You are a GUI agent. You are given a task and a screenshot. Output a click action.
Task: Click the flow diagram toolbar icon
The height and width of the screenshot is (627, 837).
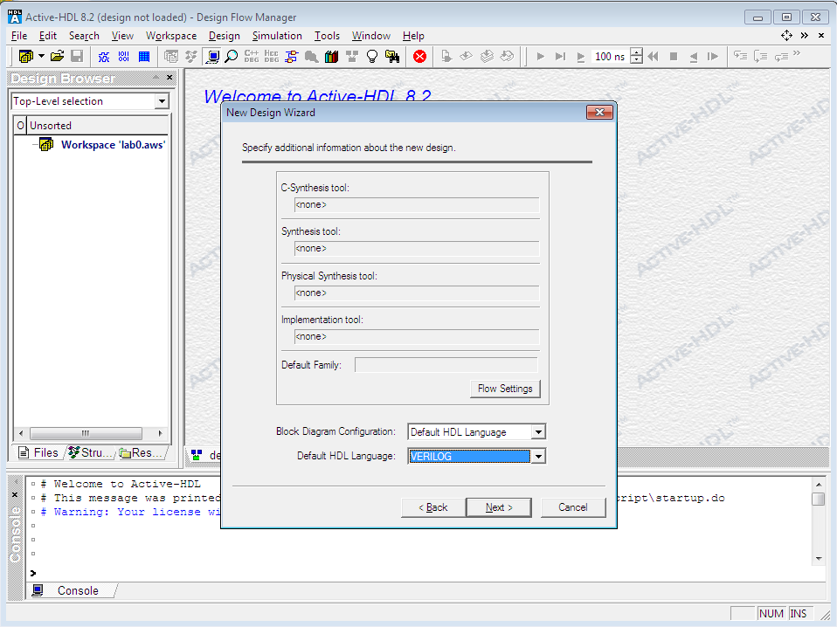click(x=292, y=57)
